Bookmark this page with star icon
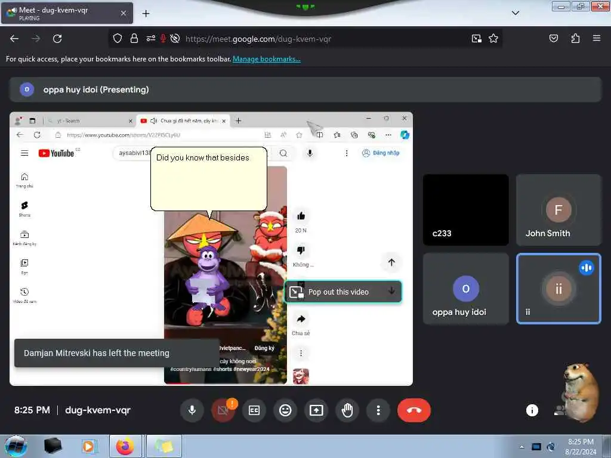 [x=493, y=39]
